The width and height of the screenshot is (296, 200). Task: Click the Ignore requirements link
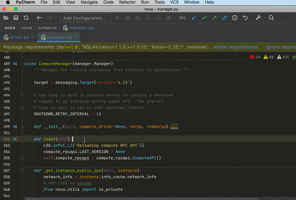click(x=280, y=47)
